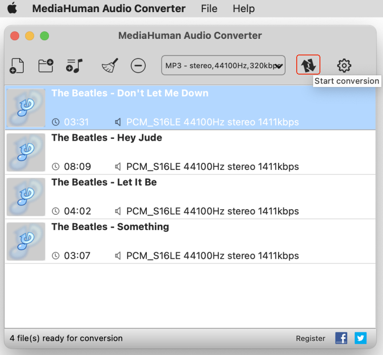Click the Register link
This screenshot has height=355, width=383.
pyautogui.click(x=310, y=338)
